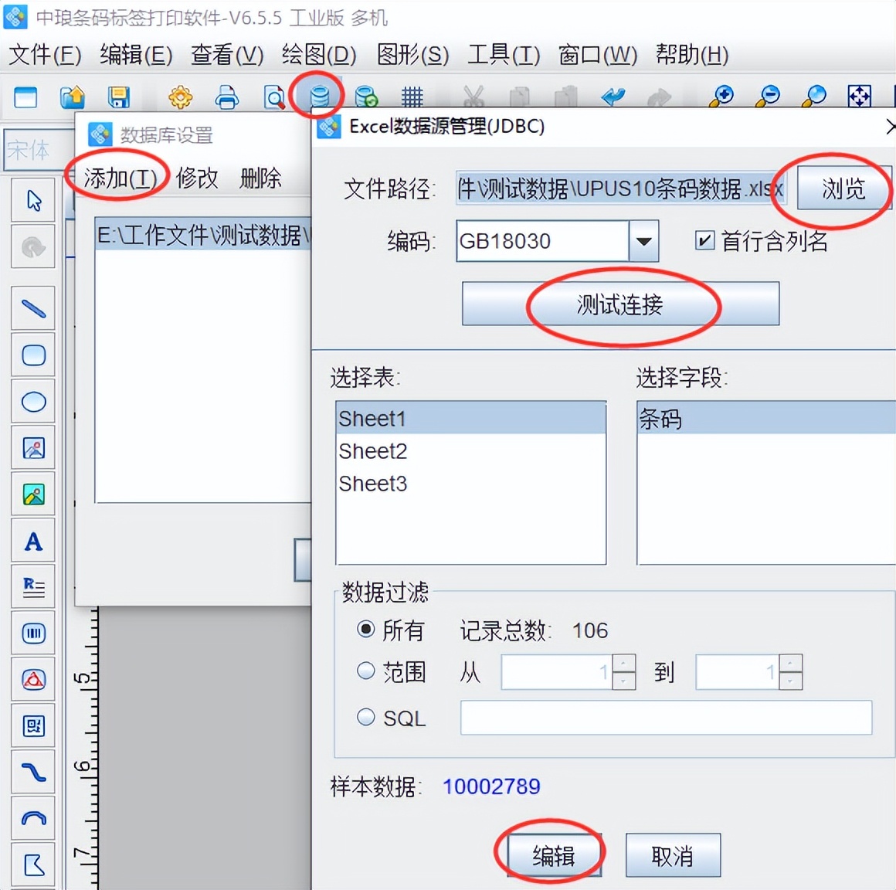Image resolution: width=896 pixels, height=890 pixels.
Task: Open the database settings toolbar icon
Action: [x=318, y=96]
